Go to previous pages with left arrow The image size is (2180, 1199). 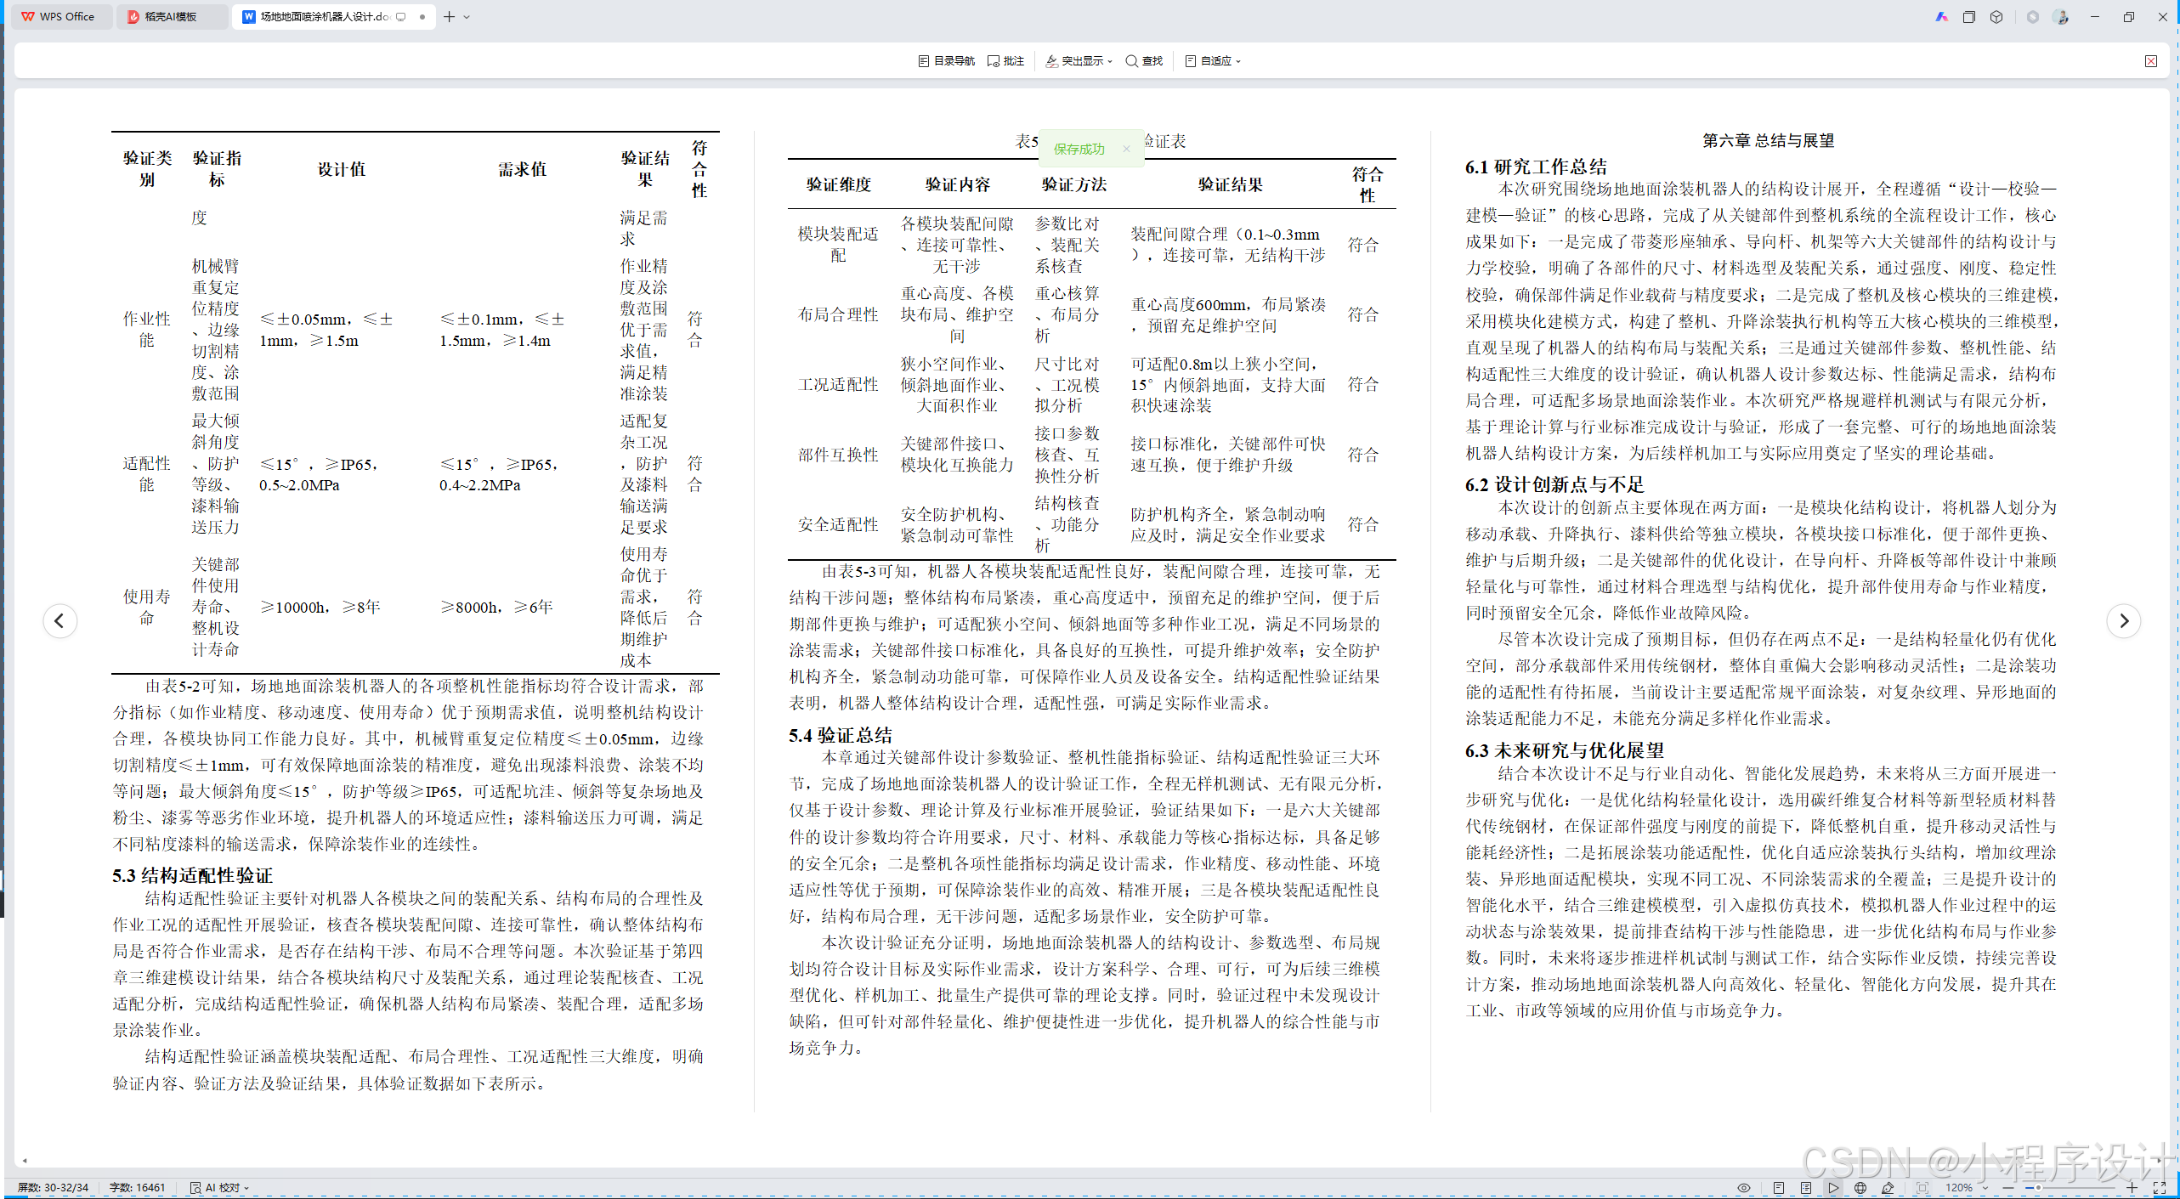tap(59, 621)
